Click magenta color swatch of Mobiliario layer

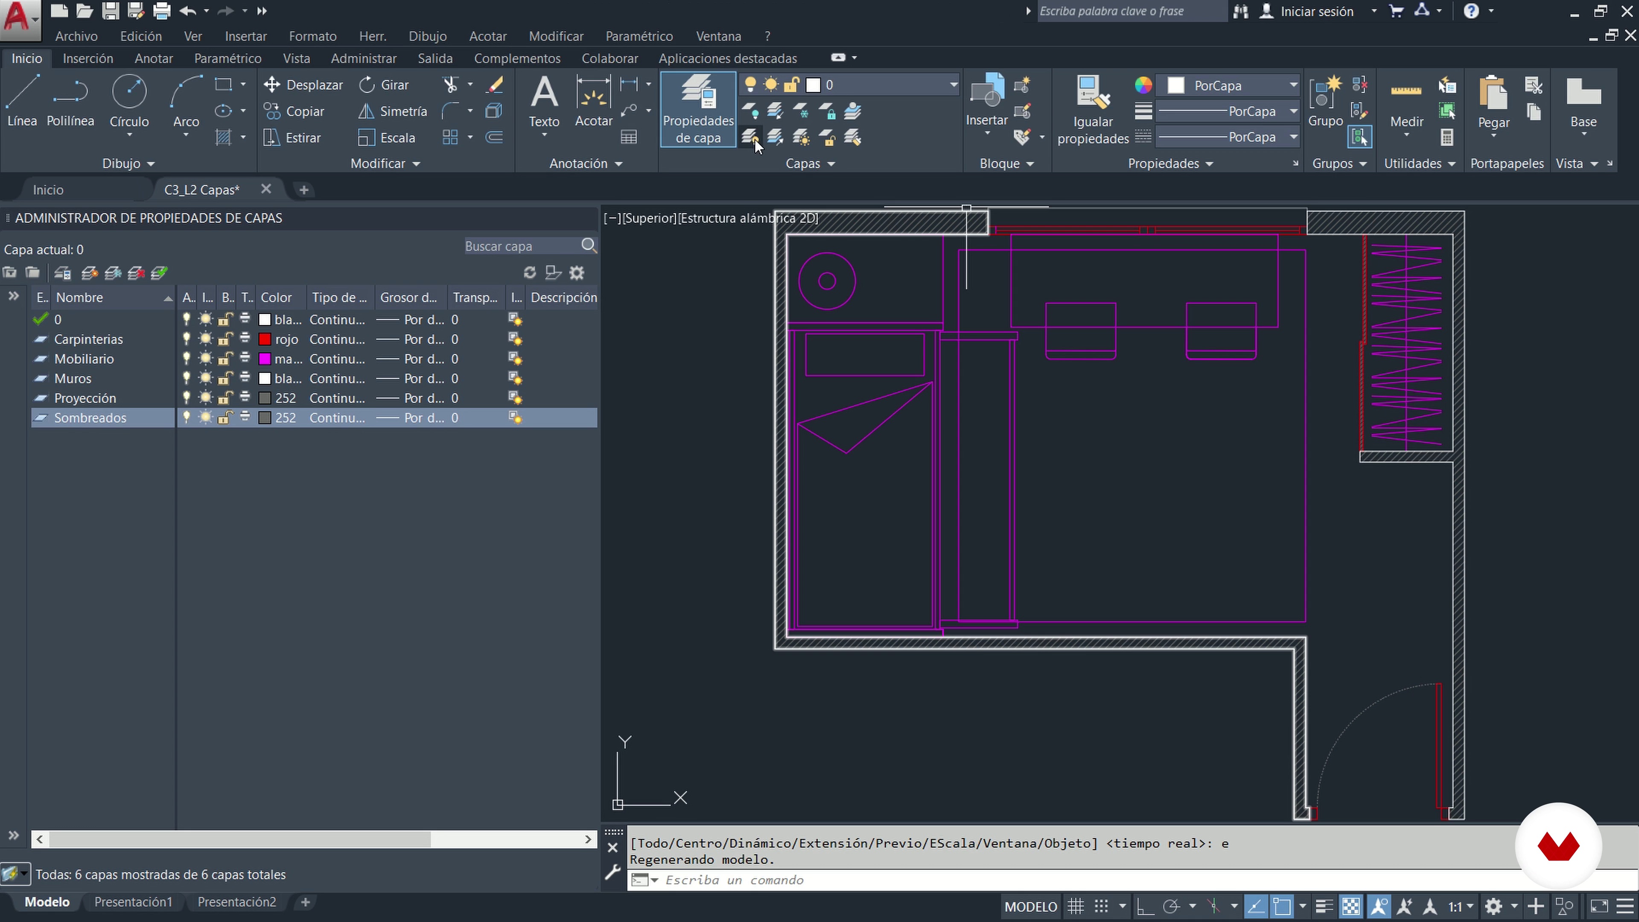(265, 359)
